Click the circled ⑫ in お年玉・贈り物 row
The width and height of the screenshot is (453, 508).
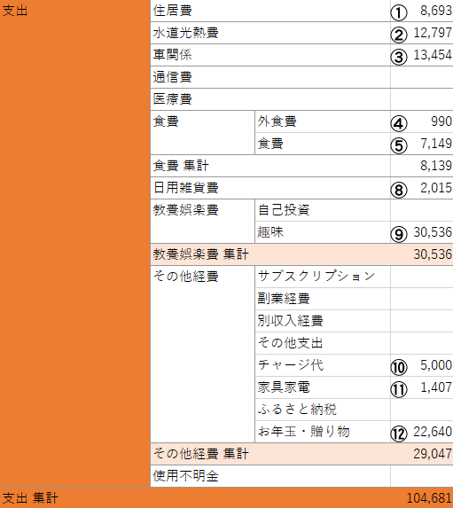(x=399, y=434)
